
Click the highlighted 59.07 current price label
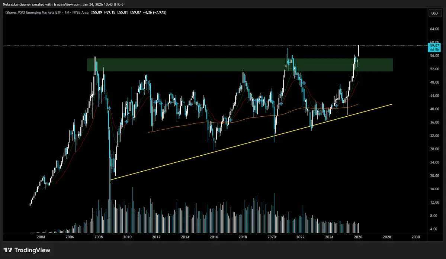pyautogui.click(x=434, y=45)
